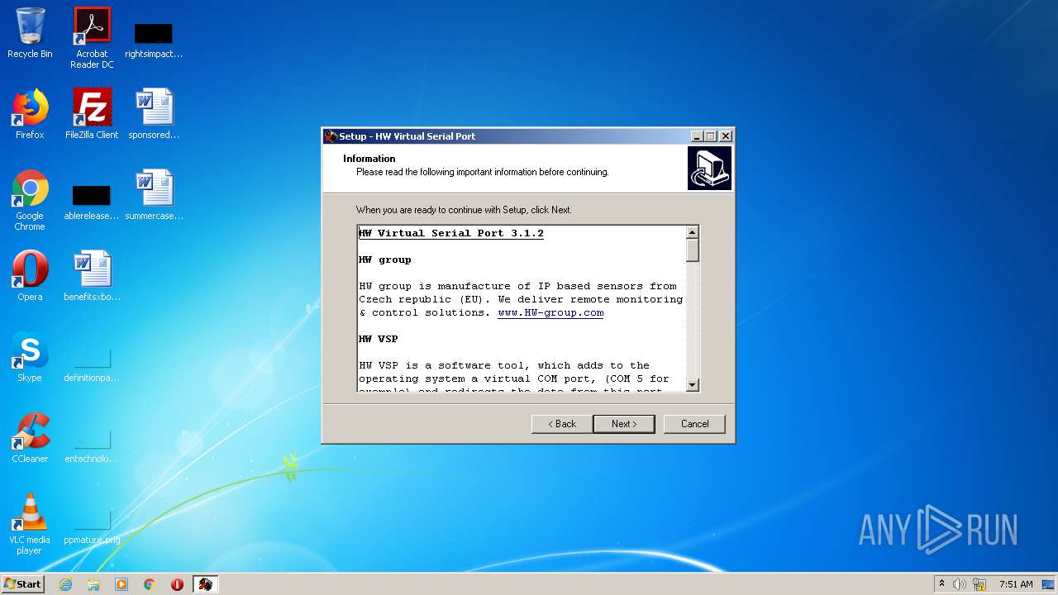Follow the www.HW-group.com link
Viewport: 1058px width, 595px height.
coord(550,313)
